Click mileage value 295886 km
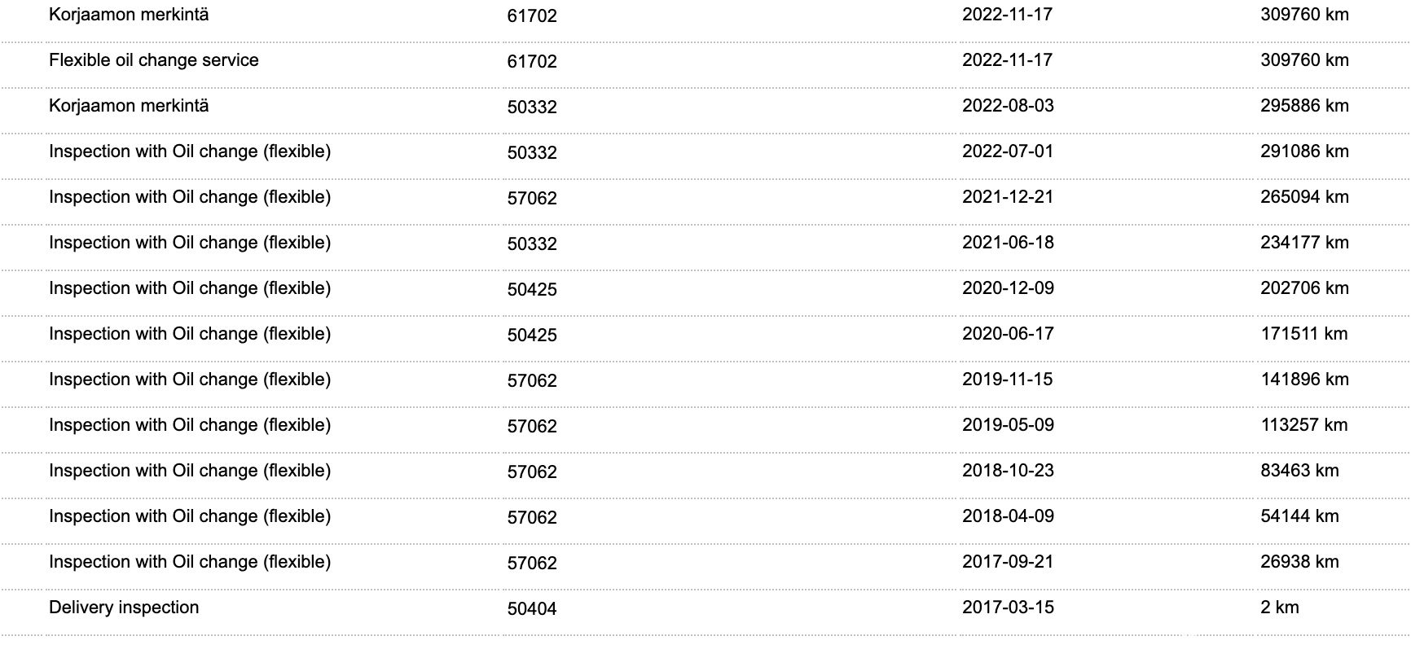Screen dimensions: 1411x645 (x=1304, y=106)
